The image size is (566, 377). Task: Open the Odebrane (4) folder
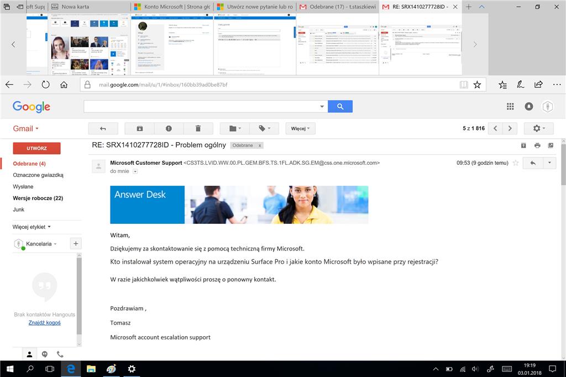pyautogui.click(x=29, y=164)
